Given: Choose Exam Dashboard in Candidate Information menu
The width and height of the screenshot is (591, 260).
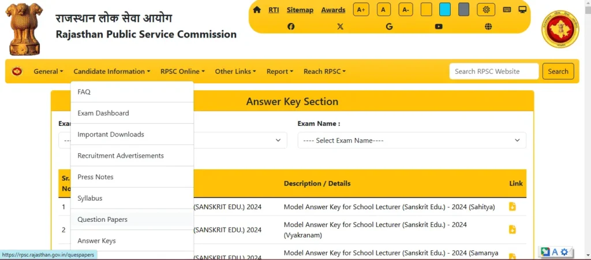Looking at the screenshot, I should [103, 113].
